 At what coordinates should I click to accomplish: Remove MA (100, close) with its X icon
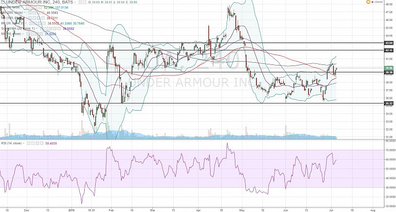click(x=43, y=18)
